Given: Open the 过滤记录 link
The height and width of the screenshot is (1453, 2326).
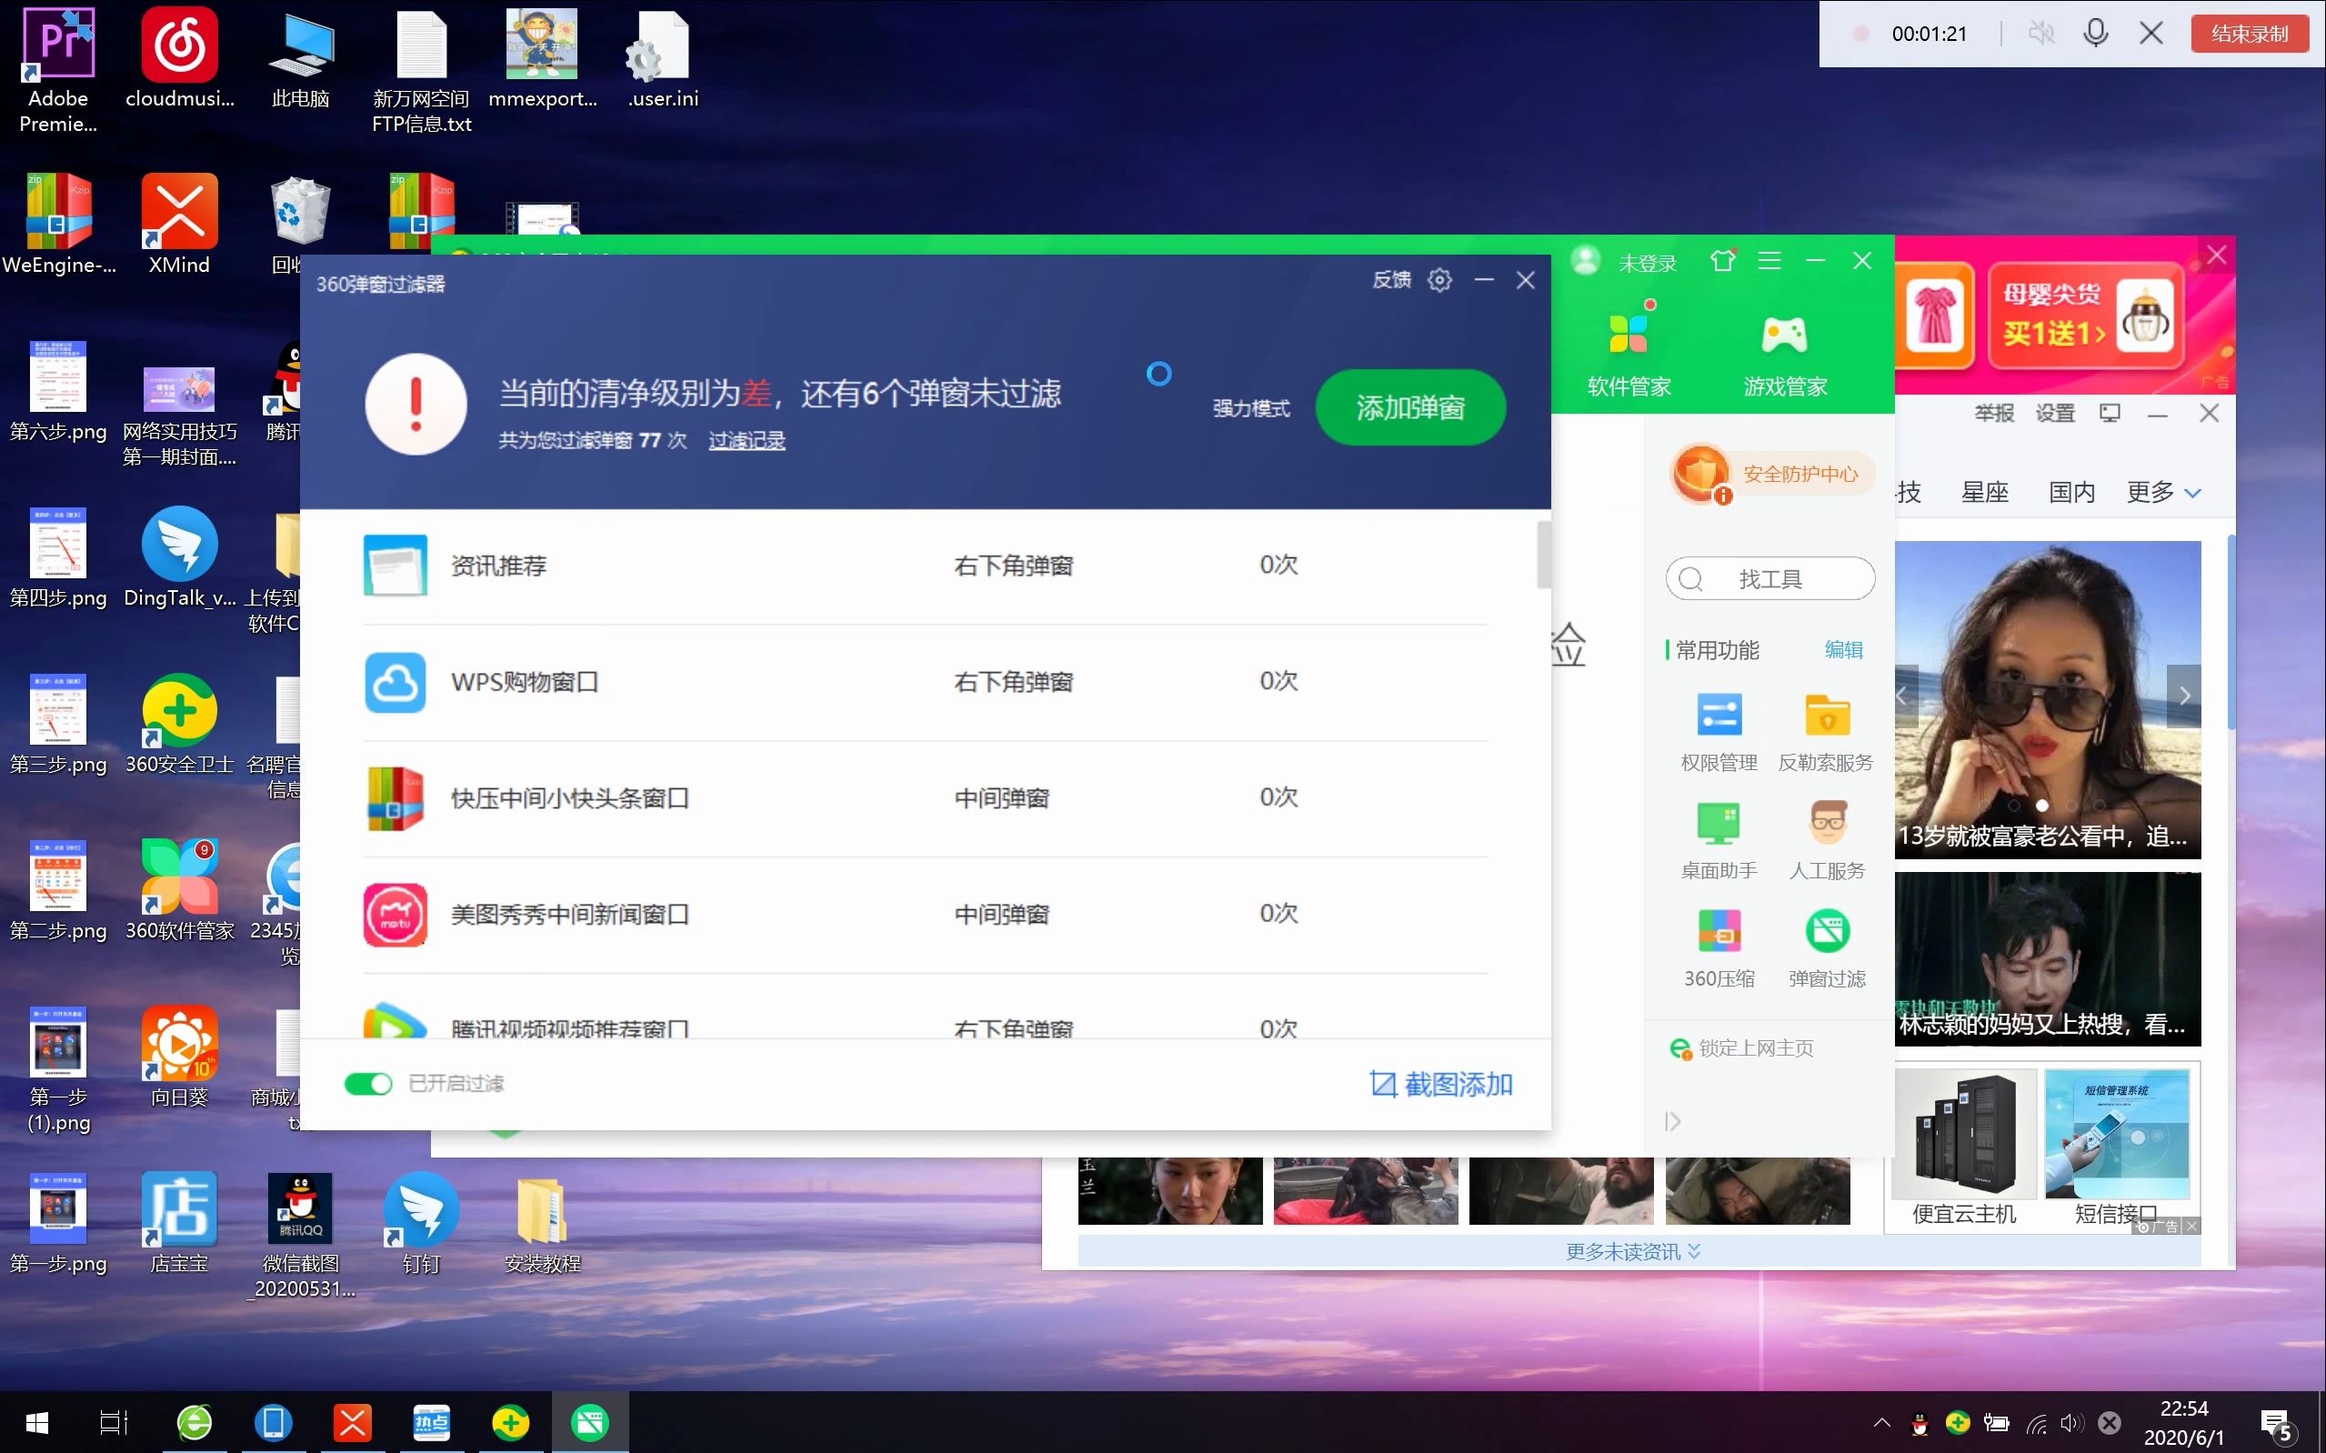Looking at the screenshot, I should tap(747, 440).
